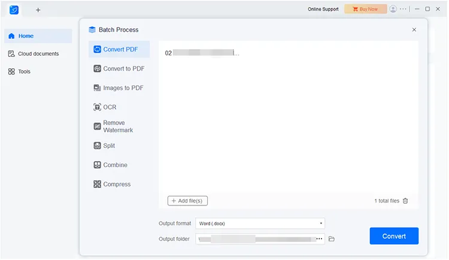Screen dimensions: 449x260
Task: Select the Images to PDF tab
Action: pos(119,87)
